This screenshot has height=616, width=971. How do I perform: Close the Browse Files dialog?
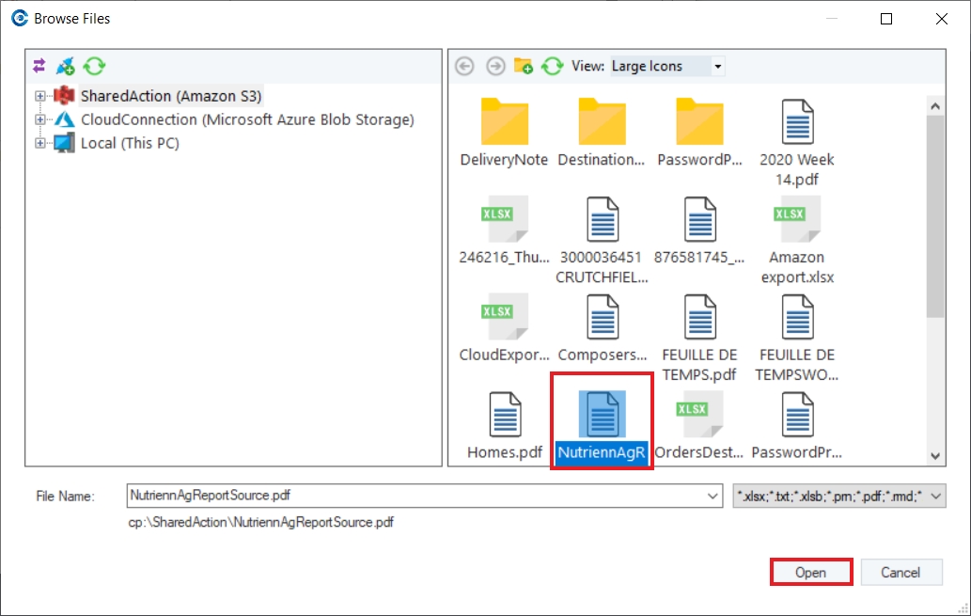[x=942, y=19]
